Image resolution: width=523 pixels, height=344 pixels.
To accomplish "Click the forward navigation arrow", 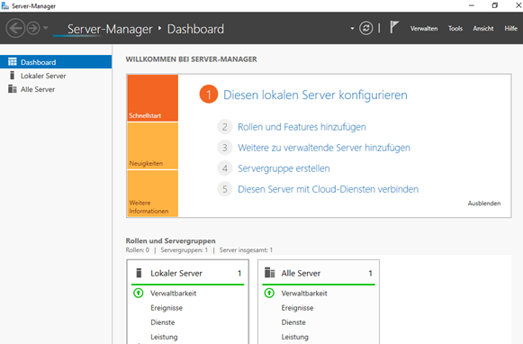I will coord(33,28).
